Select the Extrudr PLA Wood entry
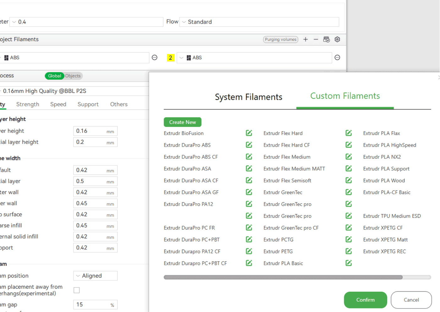Image resolution: width=440 pixels, height=312 pixels. pyautogui.click(x=384, y=180)
